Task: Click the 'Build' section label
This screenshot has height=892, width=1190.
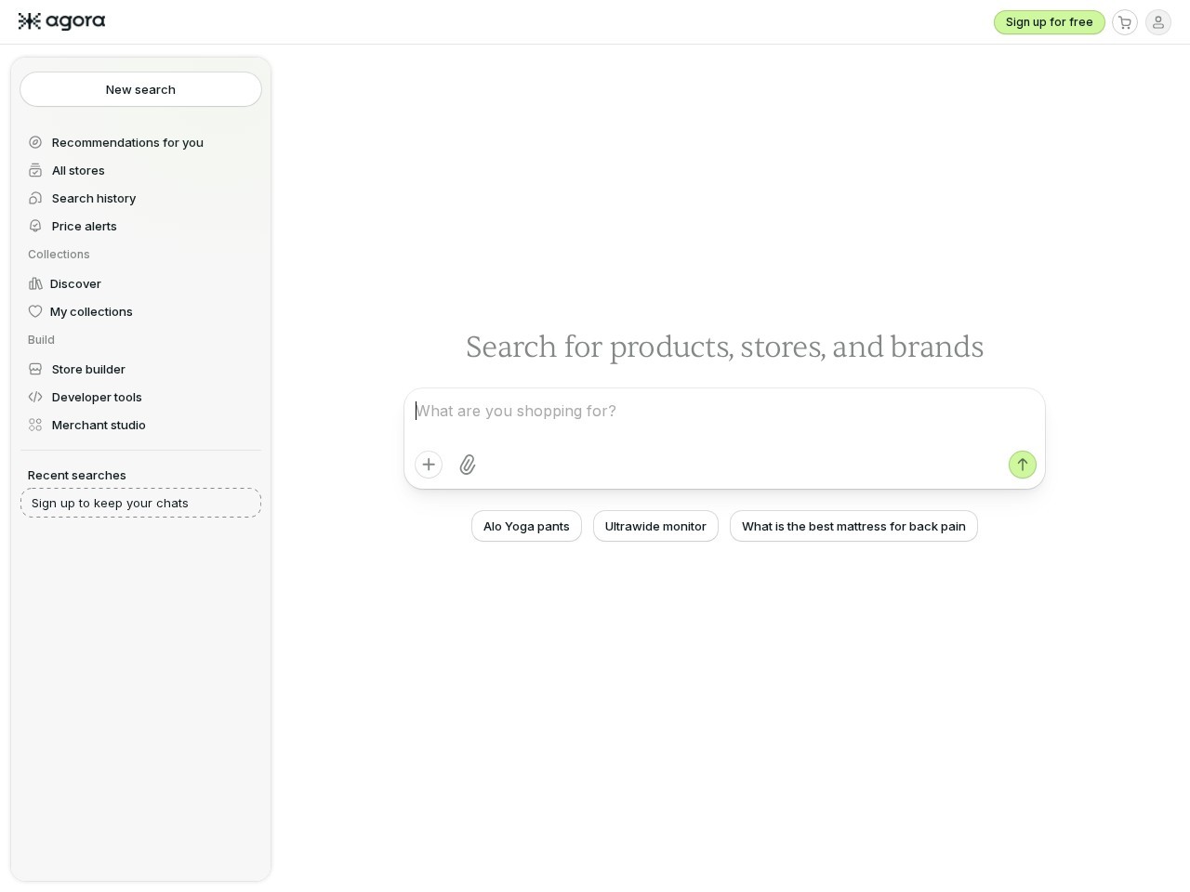Action: pyautogui.click(x=41, y=339)
